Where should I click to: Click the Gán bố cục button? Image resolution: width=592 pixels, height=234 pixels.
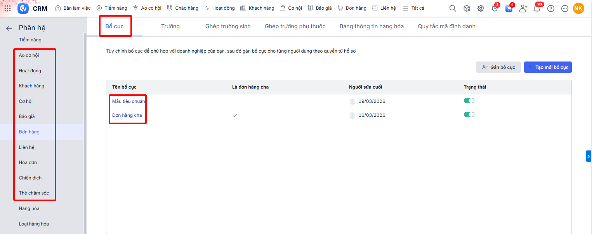click(498, 67)
